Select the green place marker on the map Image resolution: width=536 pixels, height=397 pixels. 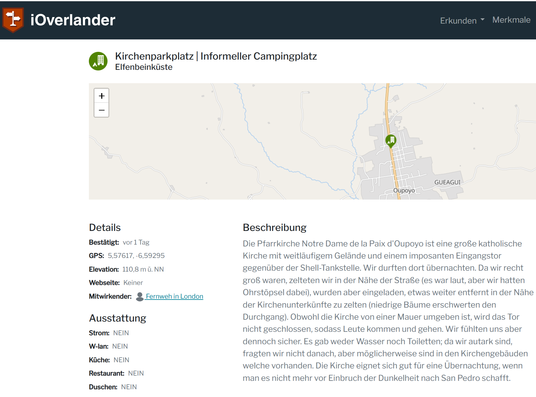pyautogui.click(x=391, y=140)
